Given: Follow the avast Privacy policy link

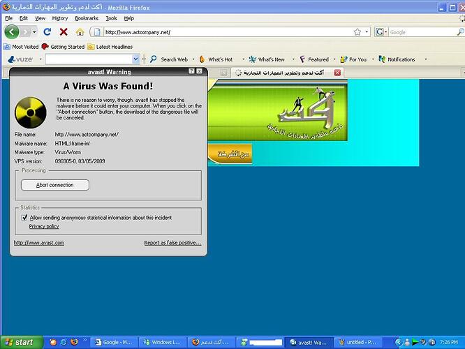Looking at the screenshot, I should tap(44, 226).
